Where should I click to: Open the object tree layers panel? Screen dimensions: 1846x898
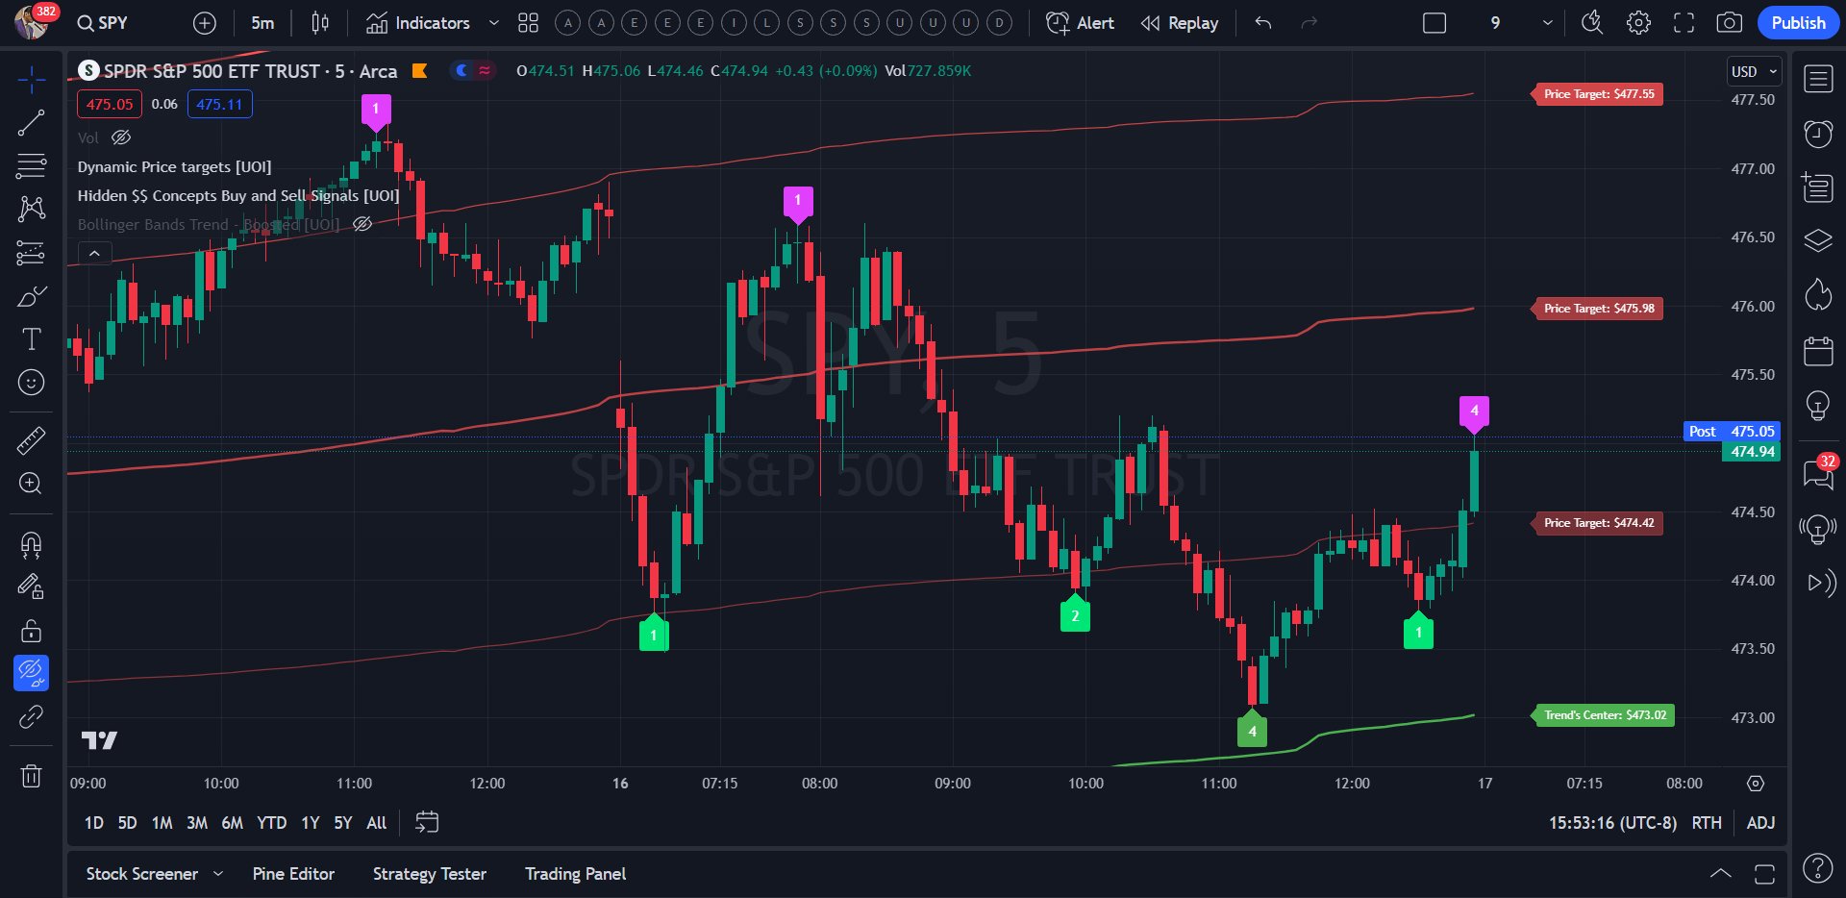1818,240
